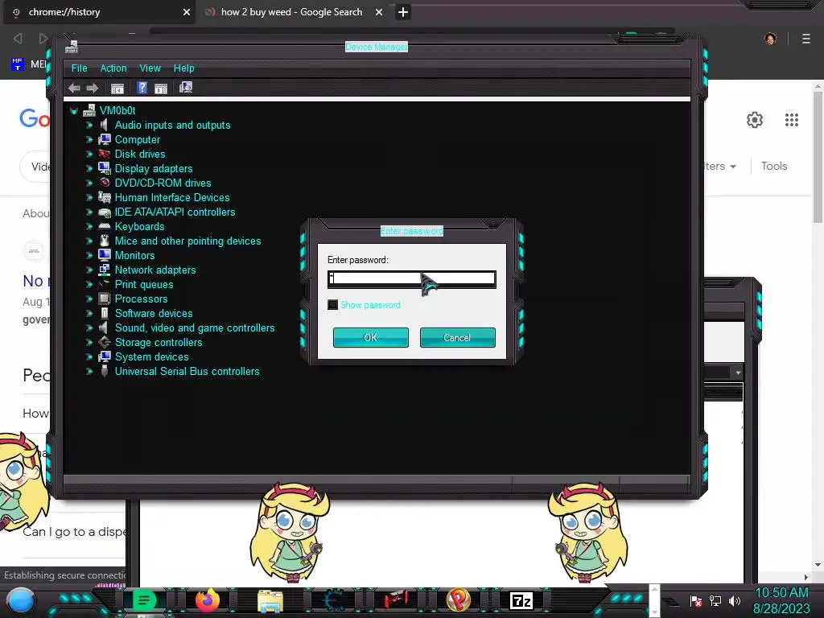Screen dimensions: 824x618
Task: Click the System devices category icon
Action: point(104,356)
